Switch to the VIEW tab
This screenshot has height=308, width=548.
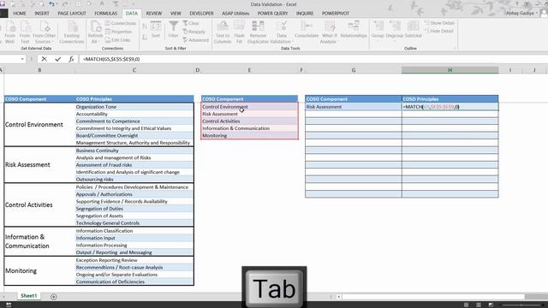coord(176,14)
